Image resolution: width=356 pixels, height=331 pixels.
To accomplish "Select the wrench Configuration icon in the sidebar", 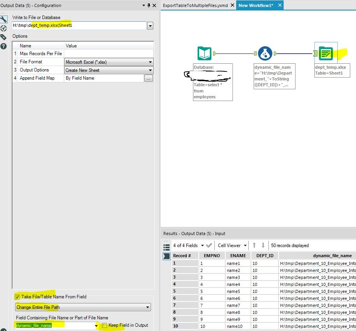I will click(4, 19).
